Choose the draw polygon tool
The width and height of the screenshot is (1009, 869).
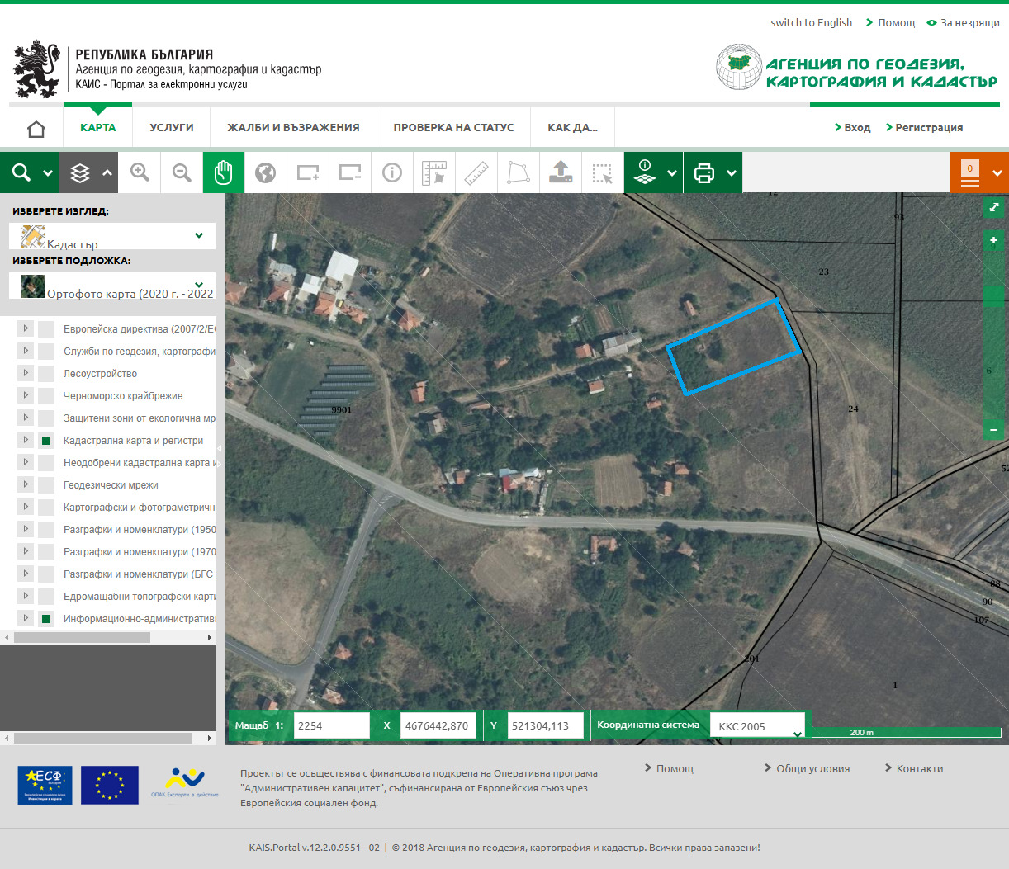coord(519,172)
